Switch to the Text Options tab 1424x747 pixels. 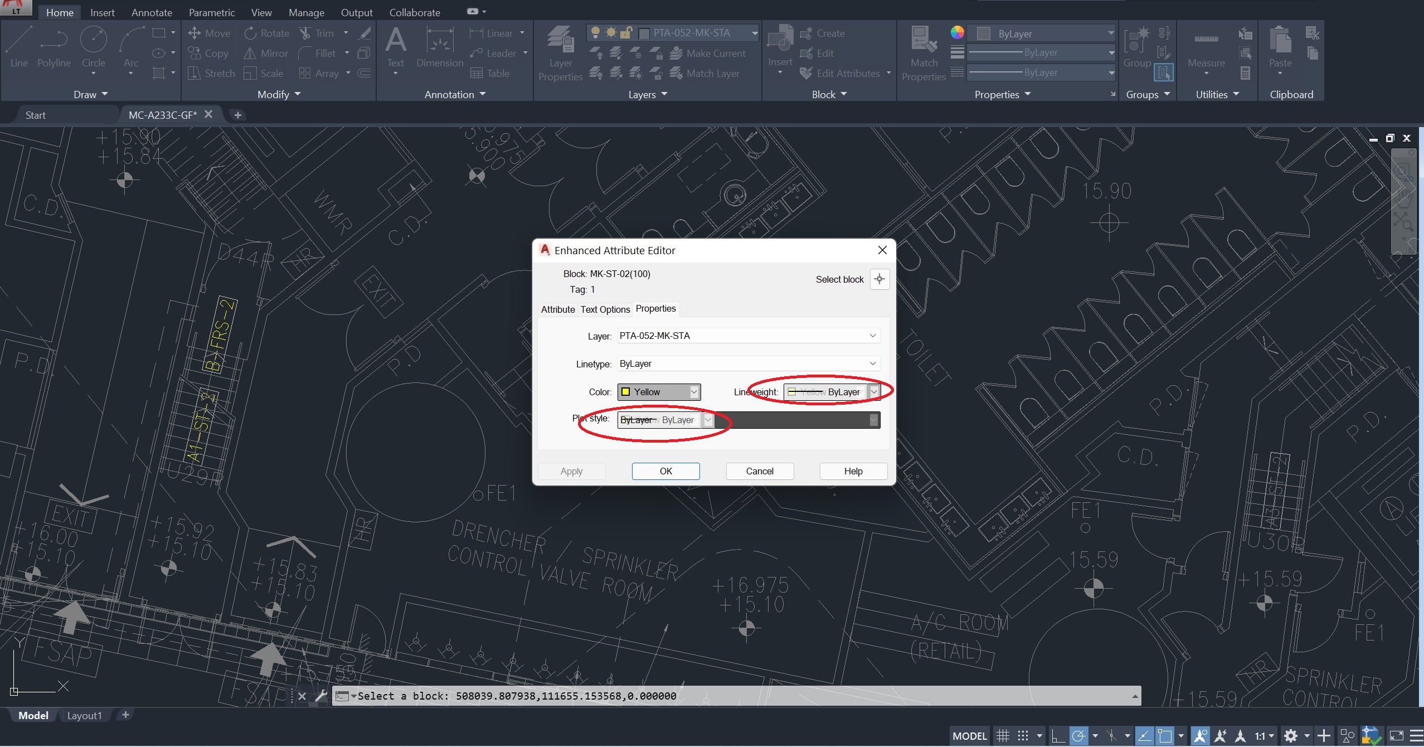click(x=605, y=309)
